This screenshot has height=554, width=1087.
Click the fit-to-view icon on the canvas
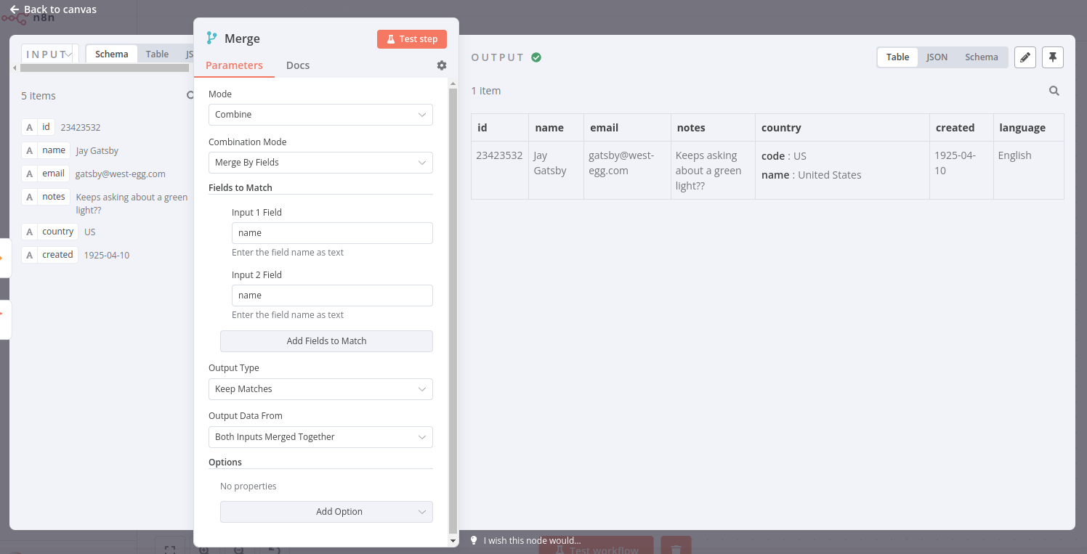point(169,550)
